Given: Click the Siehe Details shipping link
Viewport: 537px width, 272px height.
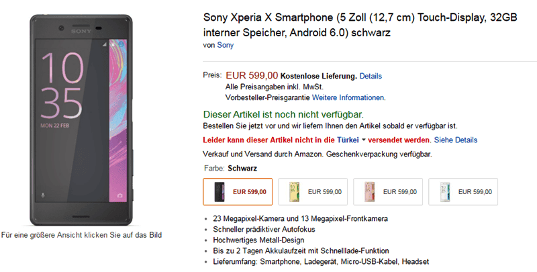Looking at the screenshot, I should pyautogui.click(x=456, y=140).
